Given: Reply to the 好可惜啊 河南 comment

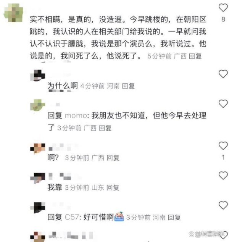Looking at the screenshot, I should pos(174,217).
